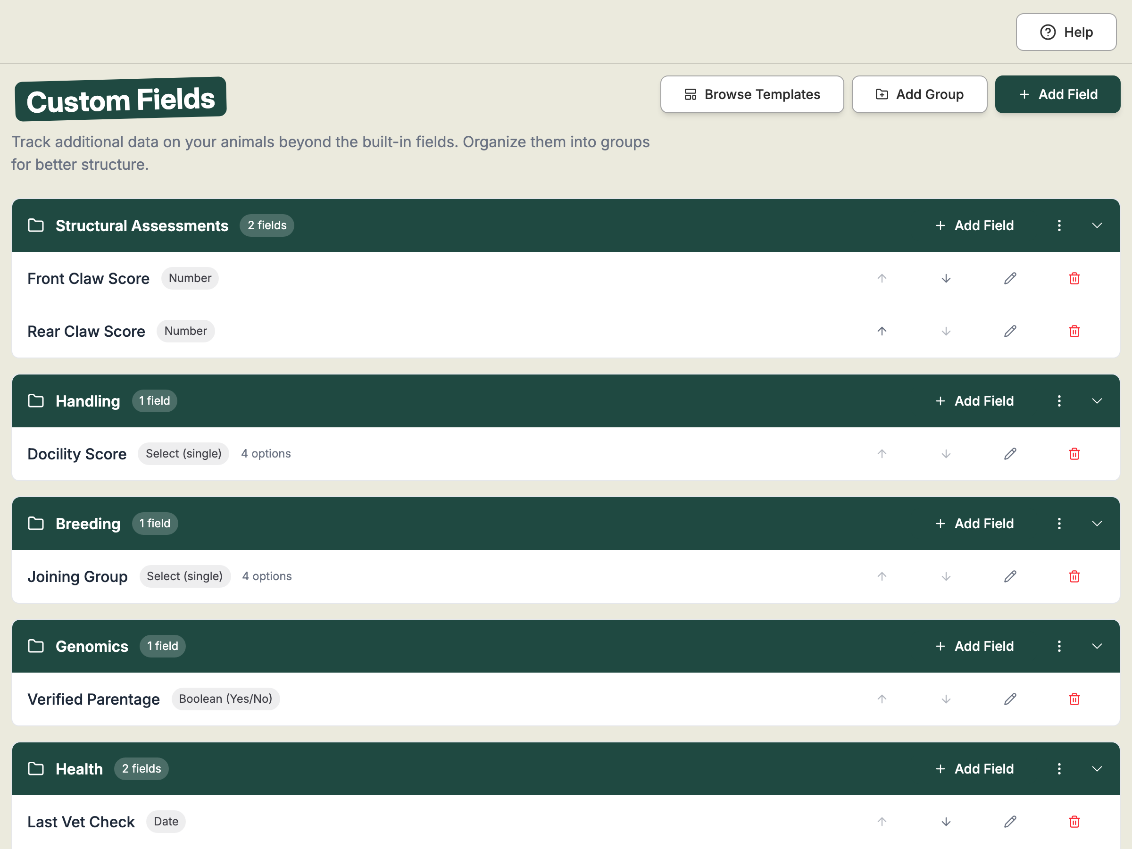
Task: Add a field to Health group
Action: (974, 769)
